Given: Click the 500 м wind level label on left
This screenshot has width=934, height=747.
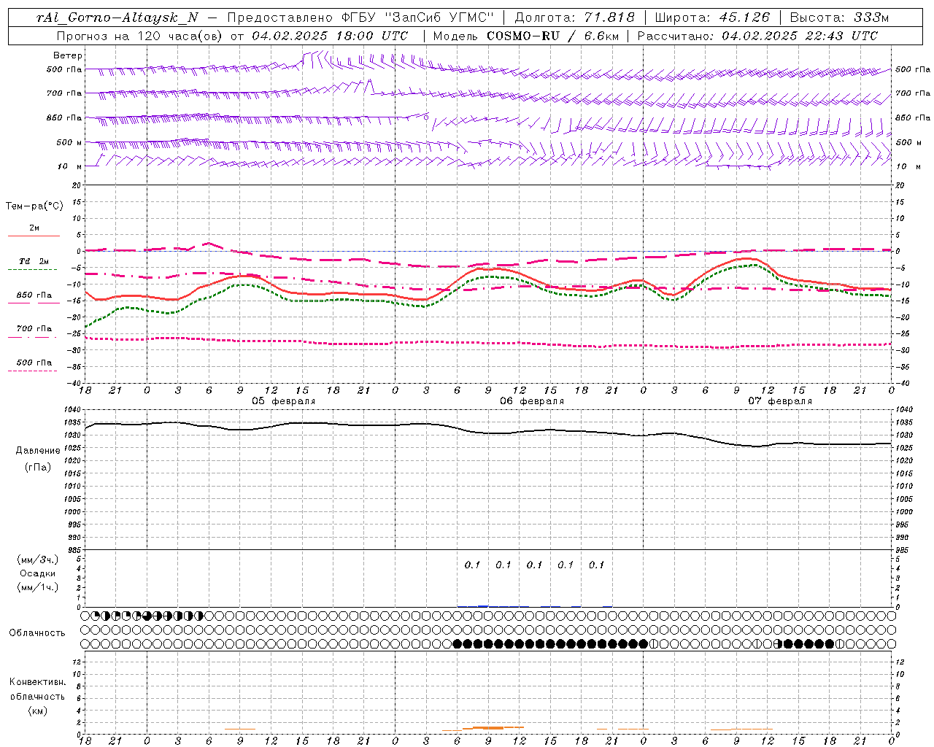Looking at the screenshot, I should click(x=69, y=142).
